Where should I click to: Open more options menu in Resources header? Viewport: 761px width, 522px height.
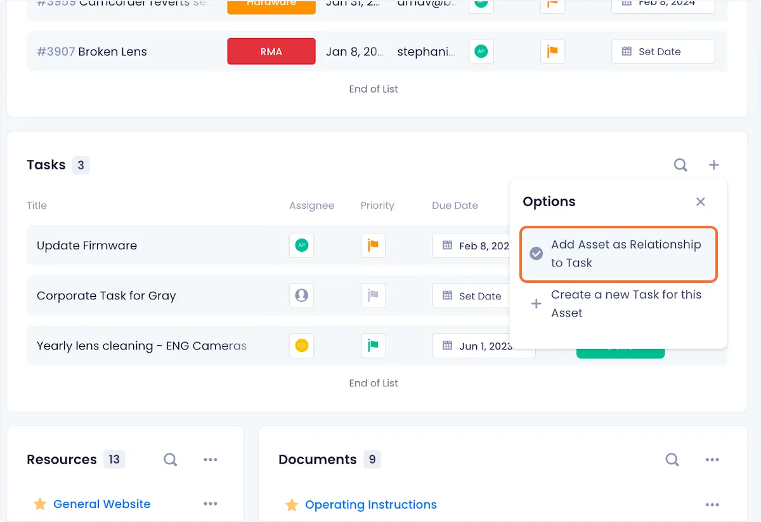211,459
